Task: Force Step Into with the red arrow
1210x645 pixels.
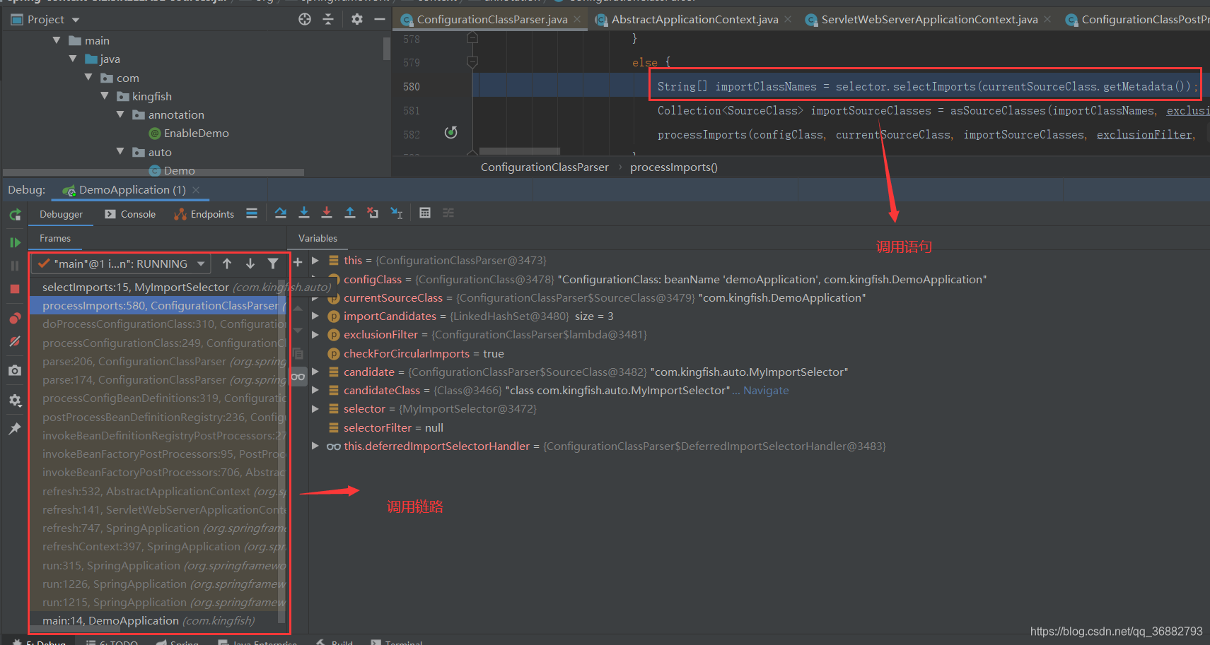Action: (327, 213)
